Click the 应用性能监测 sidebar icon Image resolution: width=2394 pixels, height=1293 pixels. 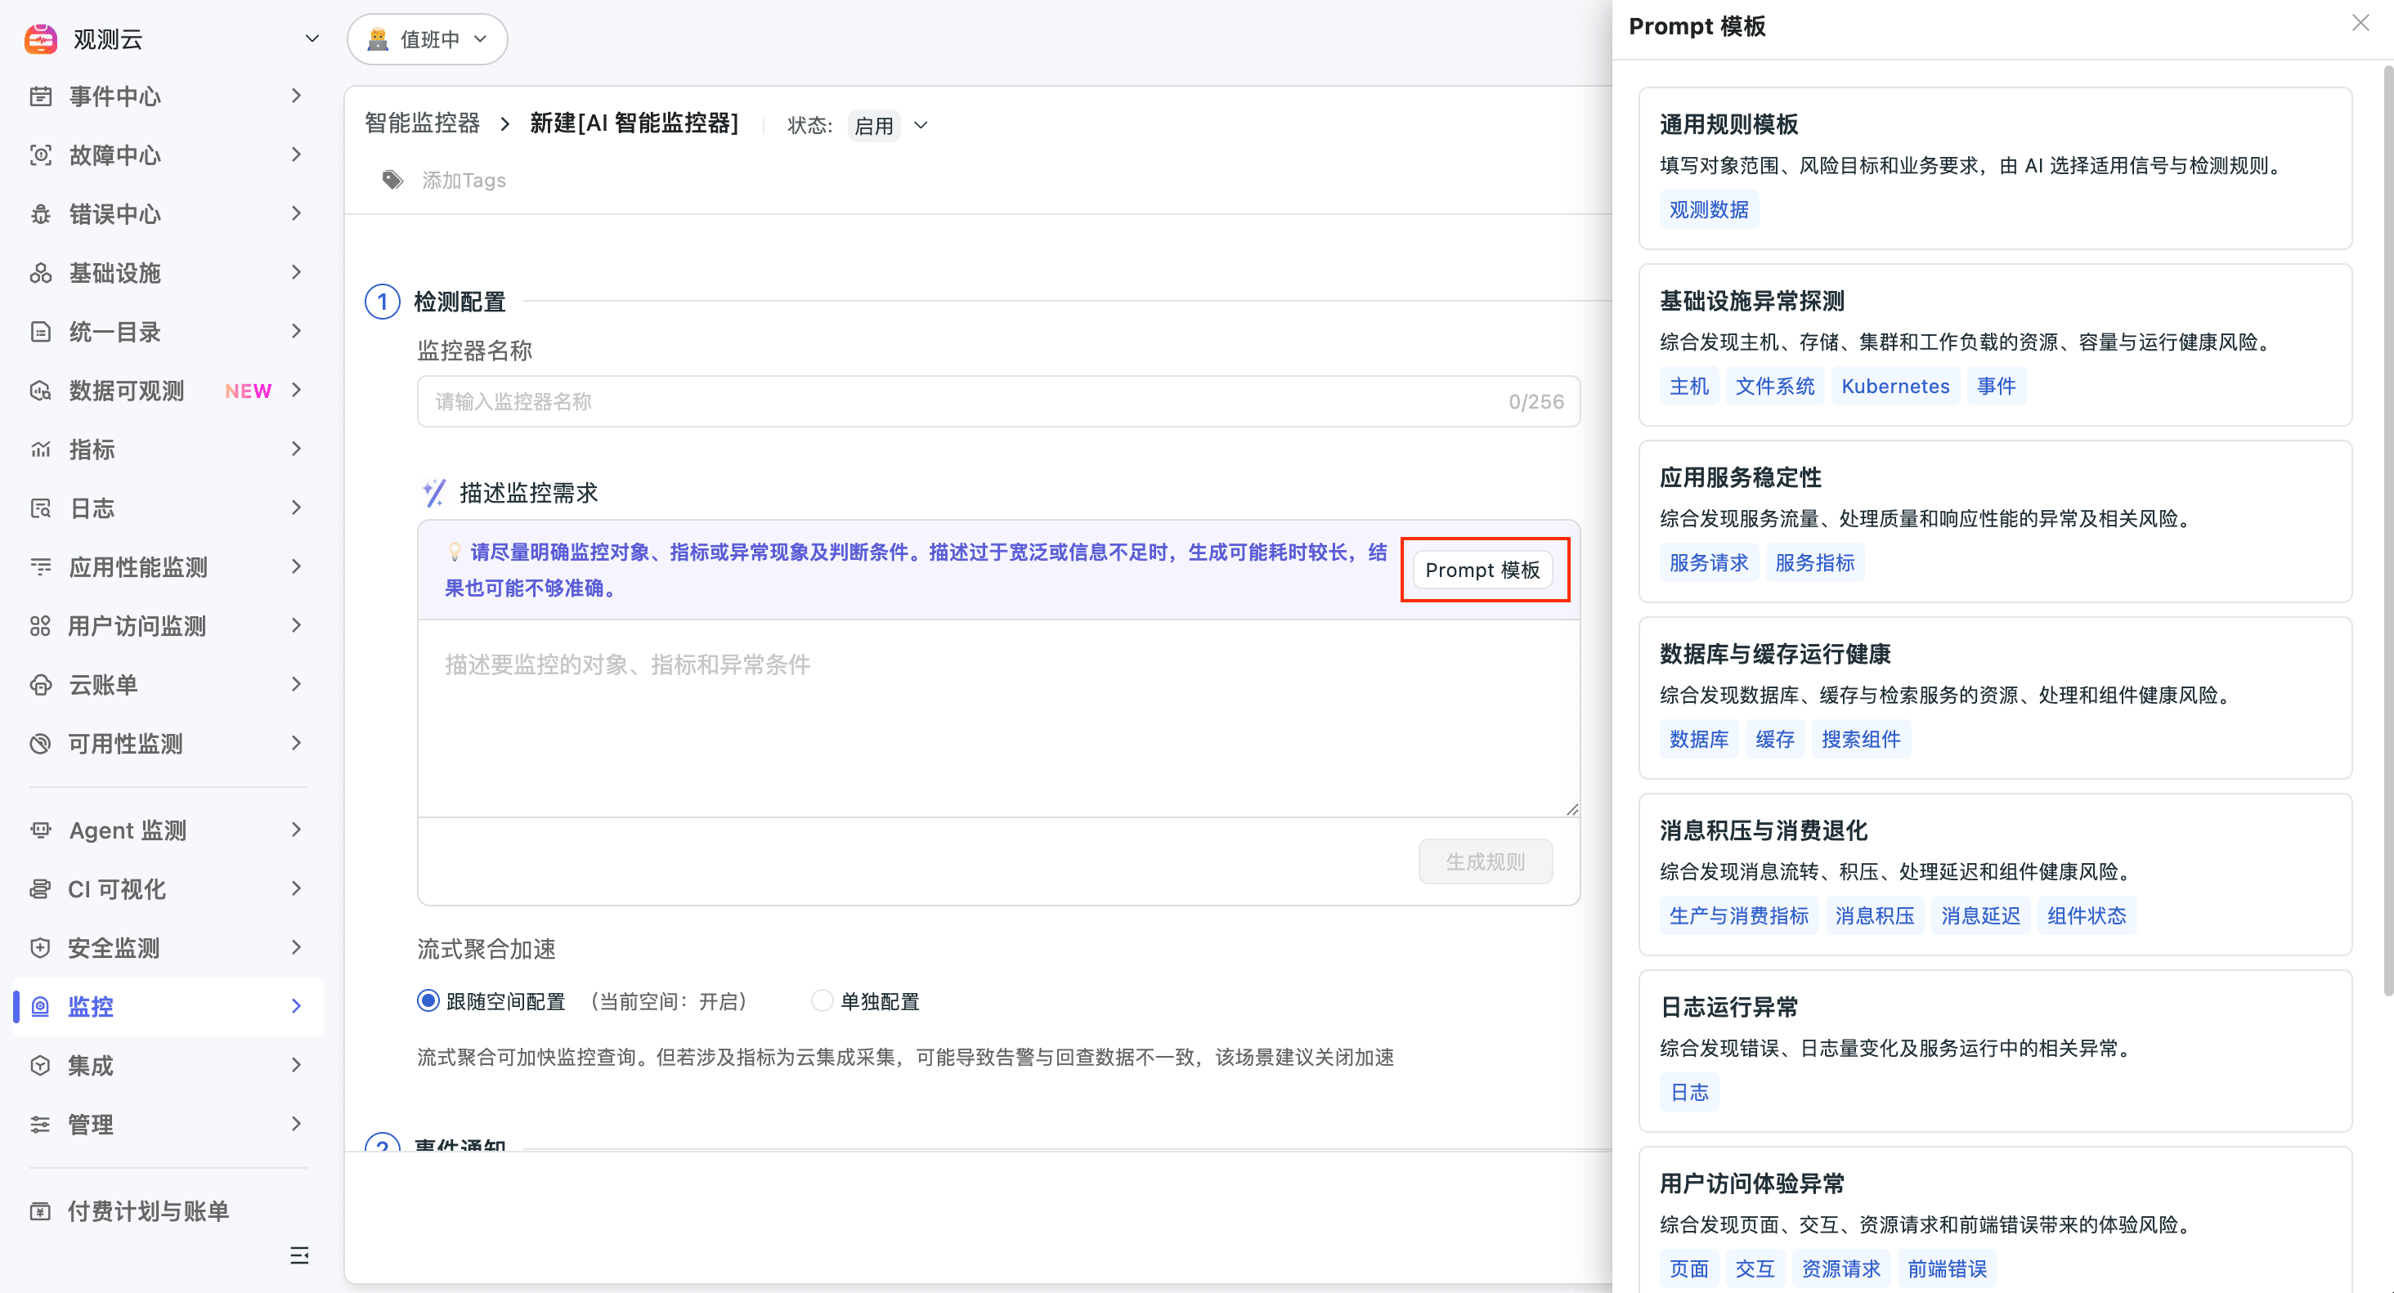click(40, 566)
